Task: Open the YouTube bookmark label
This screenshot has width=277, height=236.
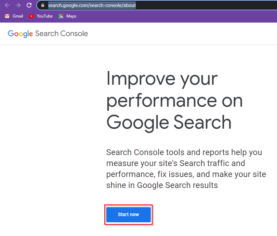Action: (44, 16)
